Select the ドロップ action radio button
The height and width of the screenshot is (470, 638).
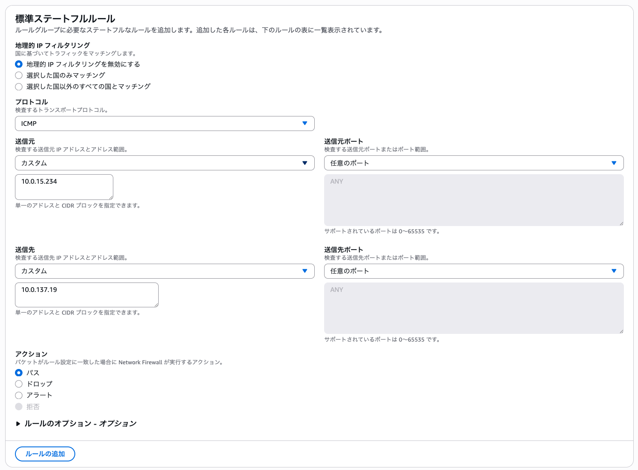(x=19, y=384)
